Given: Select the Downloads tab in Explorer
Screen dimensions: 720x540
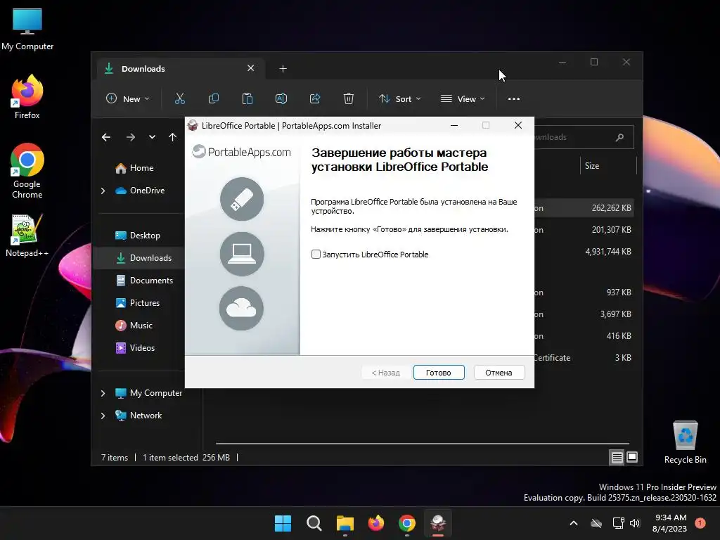Looking at the screenshot, I should pos(181,68).
